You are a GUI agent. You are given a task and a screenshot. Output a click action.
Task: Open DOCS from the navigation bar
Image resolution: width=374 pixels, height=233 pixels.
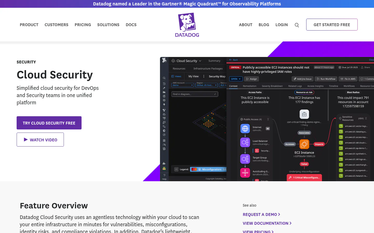(131, 25)
